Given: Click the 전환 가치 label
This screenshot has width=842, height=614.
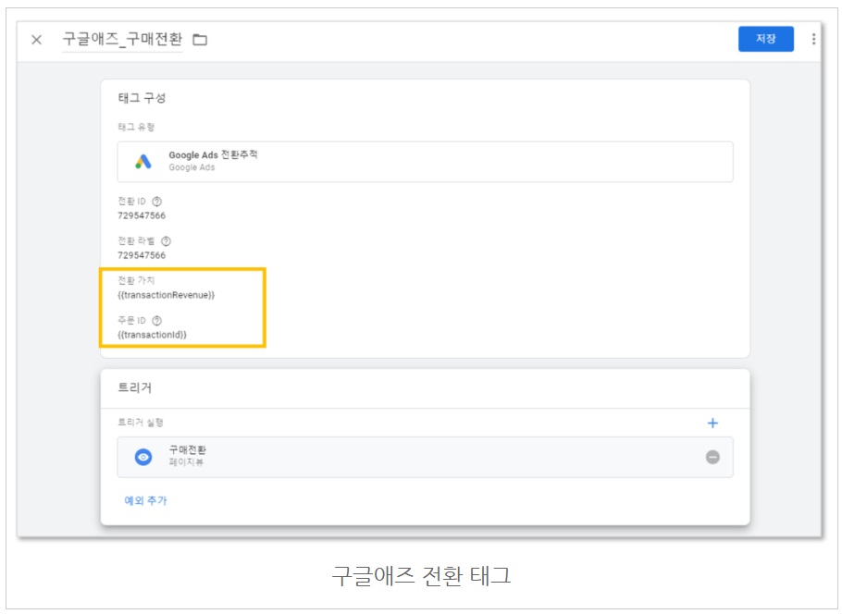Looking at the screenshot, I should click(136, 280).
